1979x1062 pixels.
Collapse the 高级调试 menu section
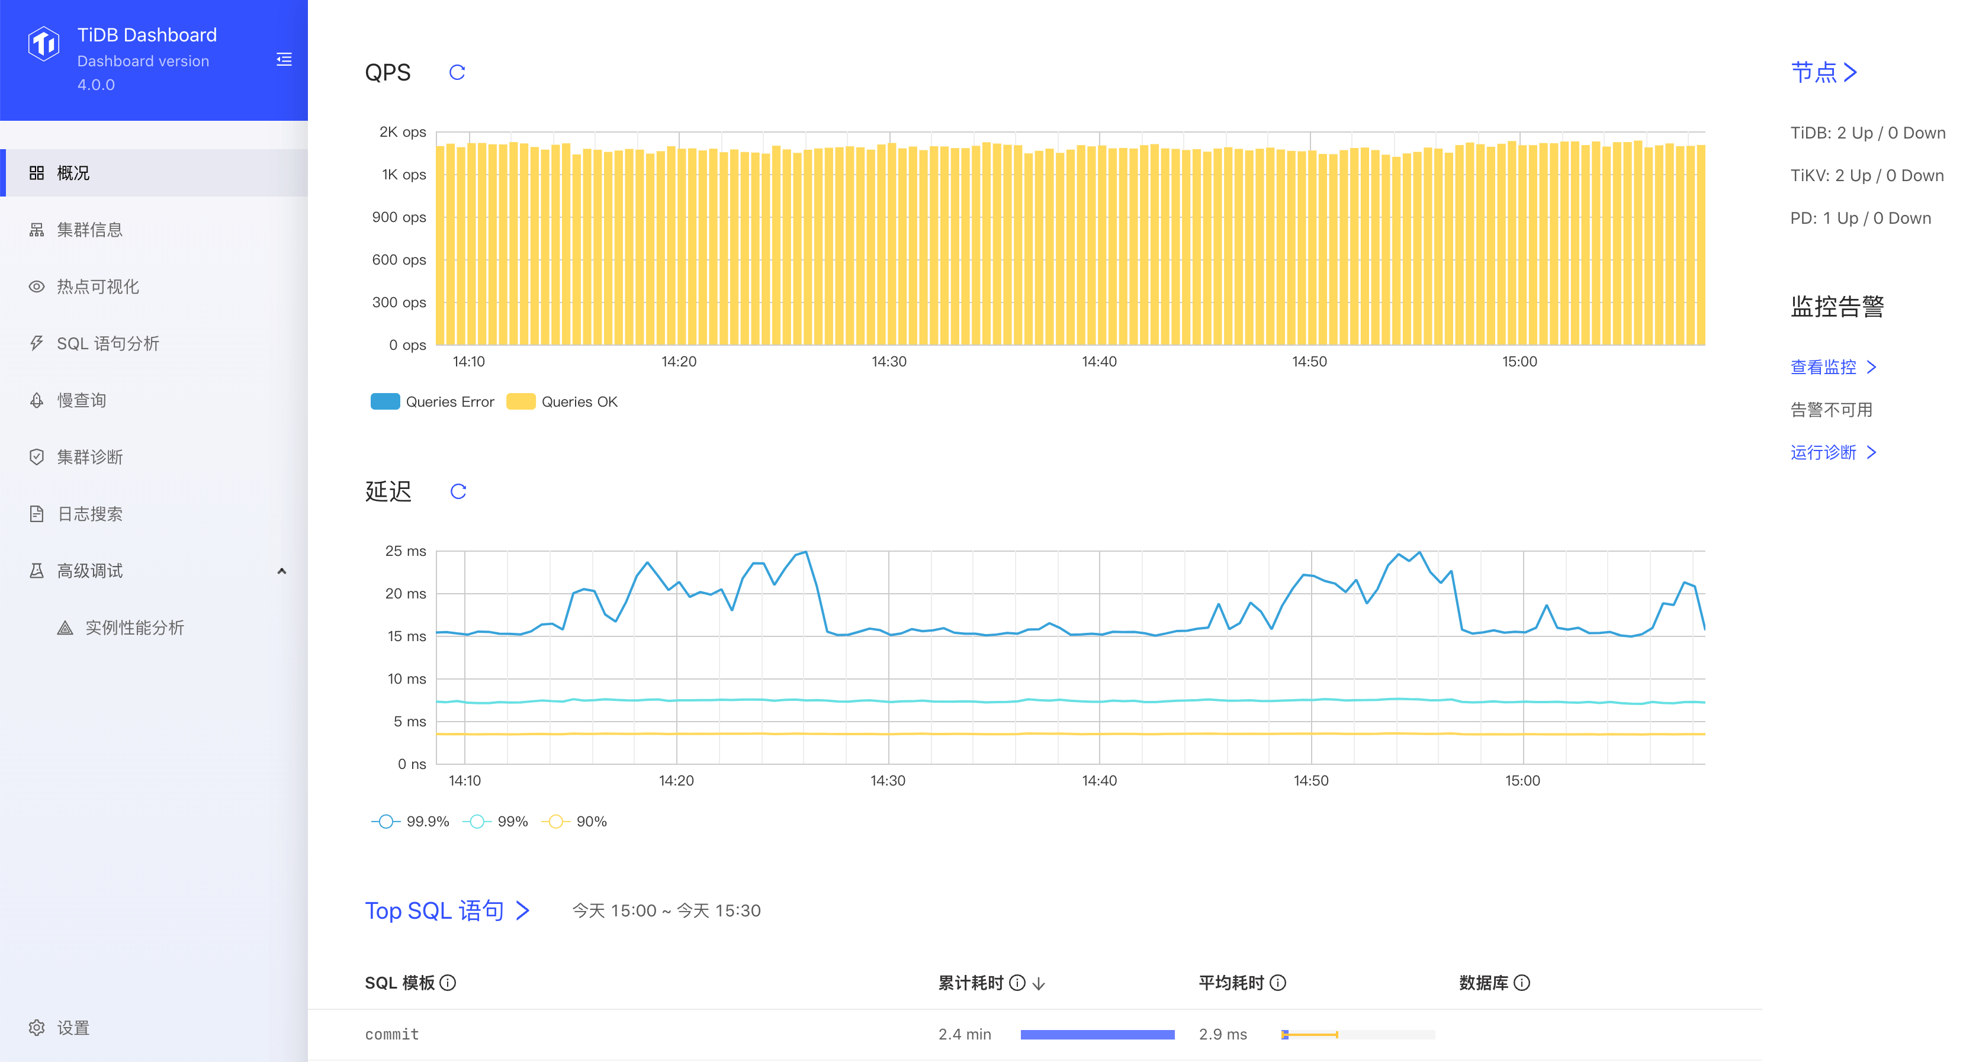[x=281, y=571]
